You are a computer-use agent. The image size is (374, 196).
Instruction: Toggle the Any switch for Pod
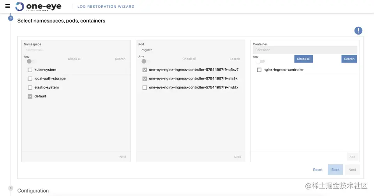145,61
